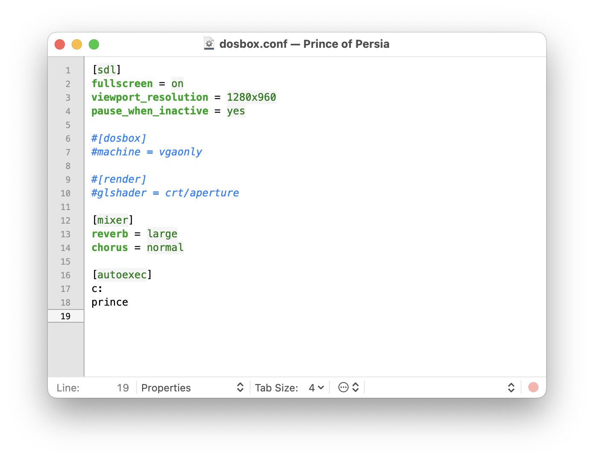Close the window with red button
The width and height of the screenshot is (594, 461).
(60, 44)
